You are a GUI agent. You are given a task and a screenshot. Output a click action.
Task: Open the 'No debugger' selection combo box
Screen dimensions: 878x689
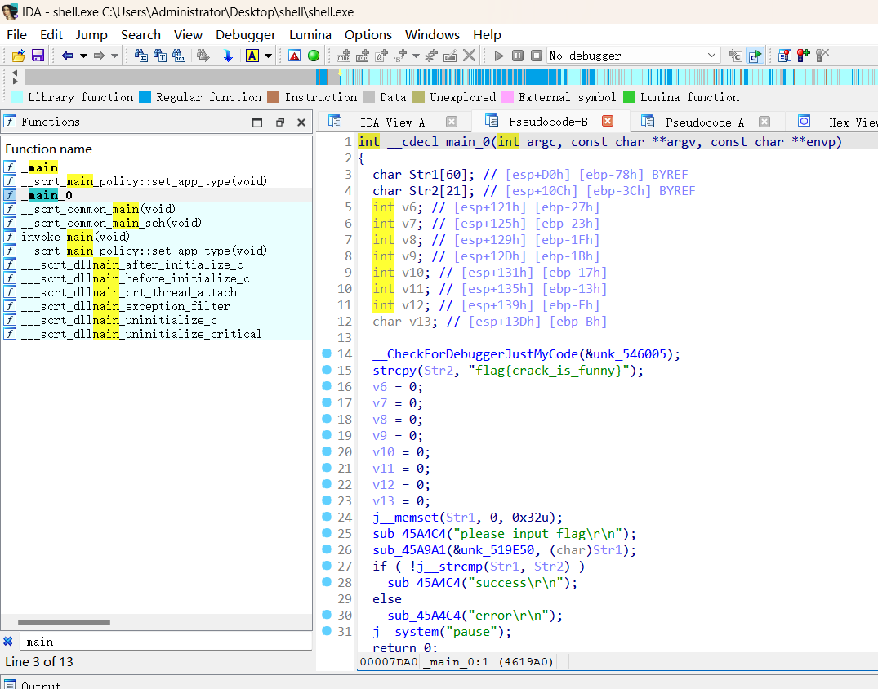(633, 56)
